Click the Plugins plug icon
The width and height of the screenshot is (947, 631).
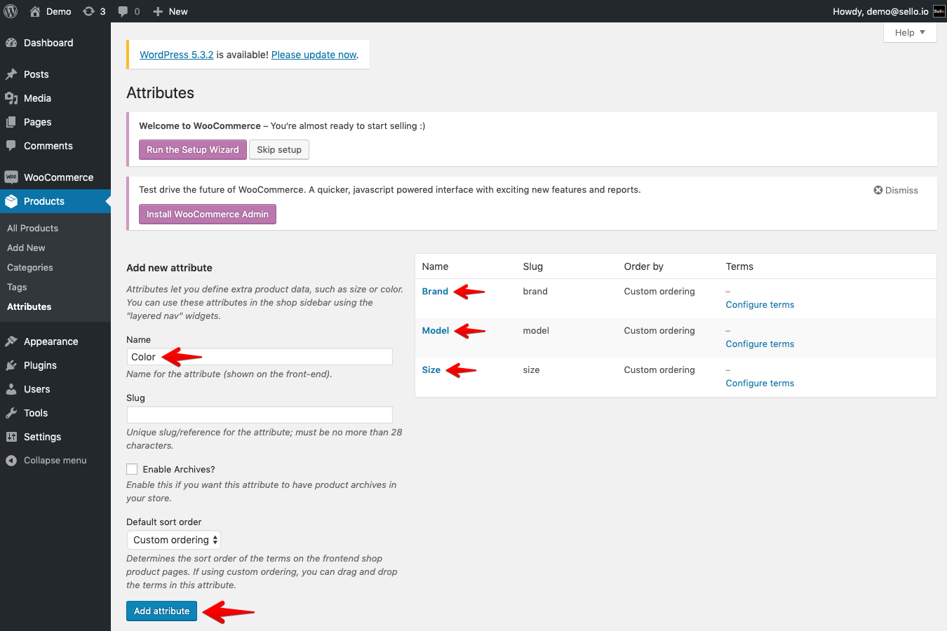[x=11, y=365]
